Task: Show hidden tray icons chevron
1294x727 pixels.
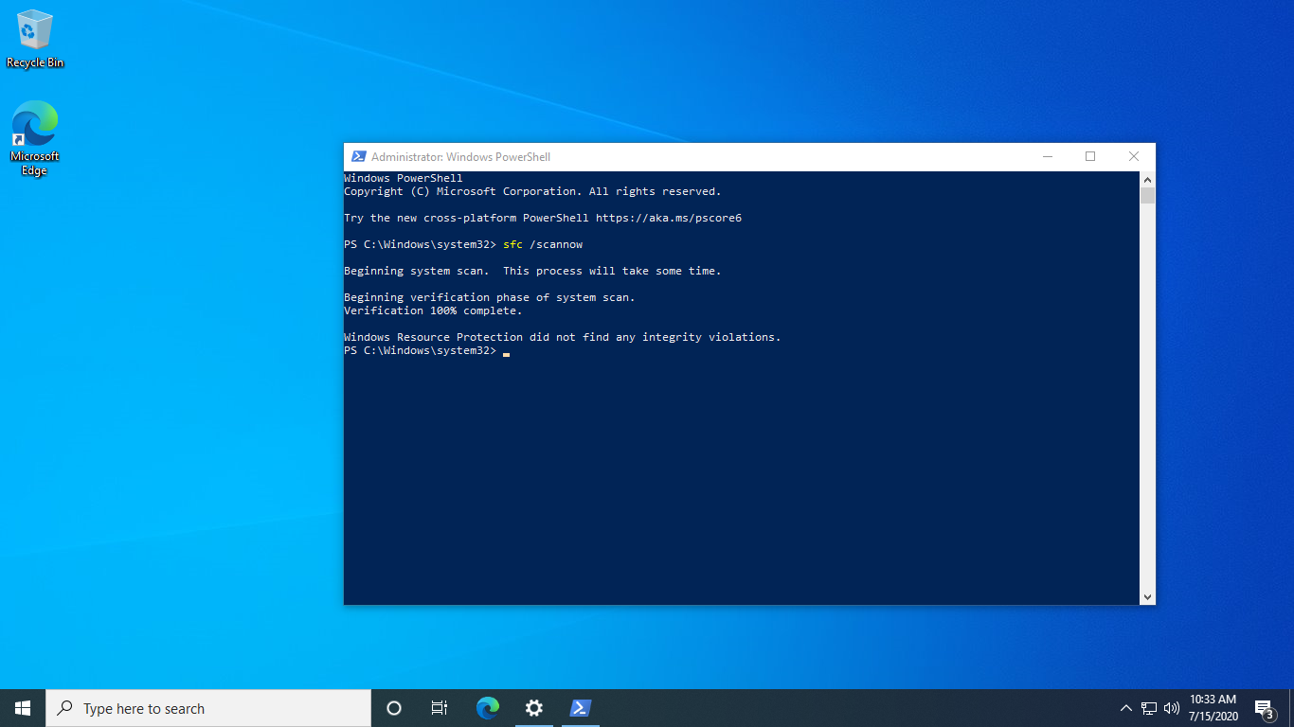Action: point(1126,708)
